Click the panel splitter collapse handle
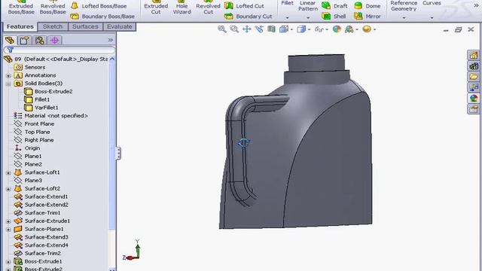The image size is (482, 271). point(118,153)
